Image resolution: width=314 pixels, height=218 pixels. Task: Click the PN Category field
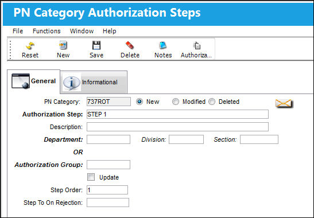coord(108,102)
